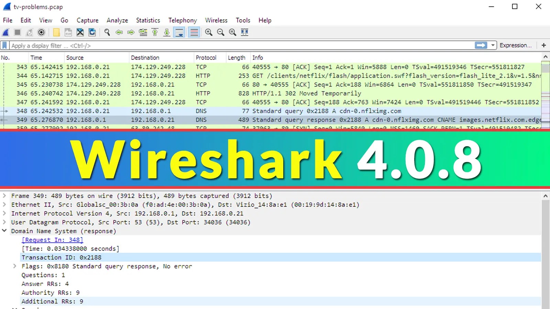Viewport: 550px width, 309px height.
Task: Expand User Datagram Protocol node
Action: [4, 222]
